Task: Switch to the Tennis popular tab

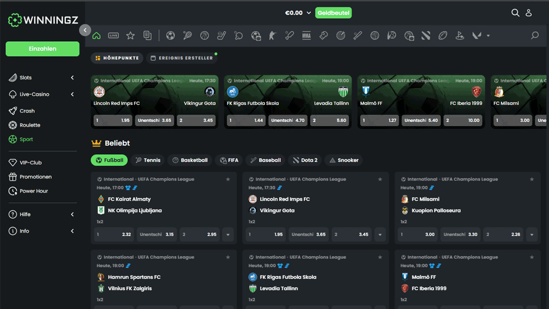Action: pos(148,160)
